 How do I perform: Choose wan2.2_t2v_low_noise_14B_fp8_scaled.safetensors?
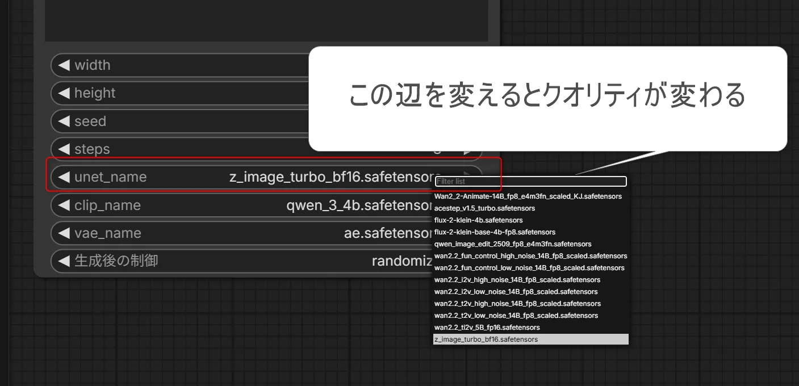(x=530, y=316)
